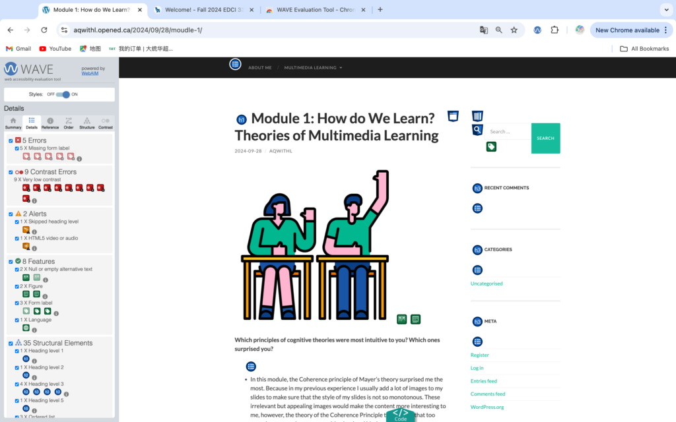
Task: Click the Log in link
Action: [x=477, y=368]
